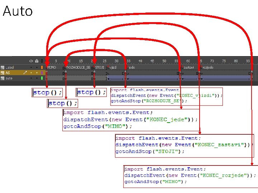The height and width of the screenshot is (193, 258).
Task: Click frame 50 on the ruler
Action: pyautogui.click(x=164, y=61)
